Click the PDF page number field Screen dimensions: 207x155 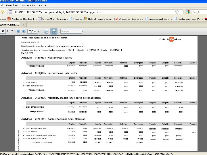(3, 31)
